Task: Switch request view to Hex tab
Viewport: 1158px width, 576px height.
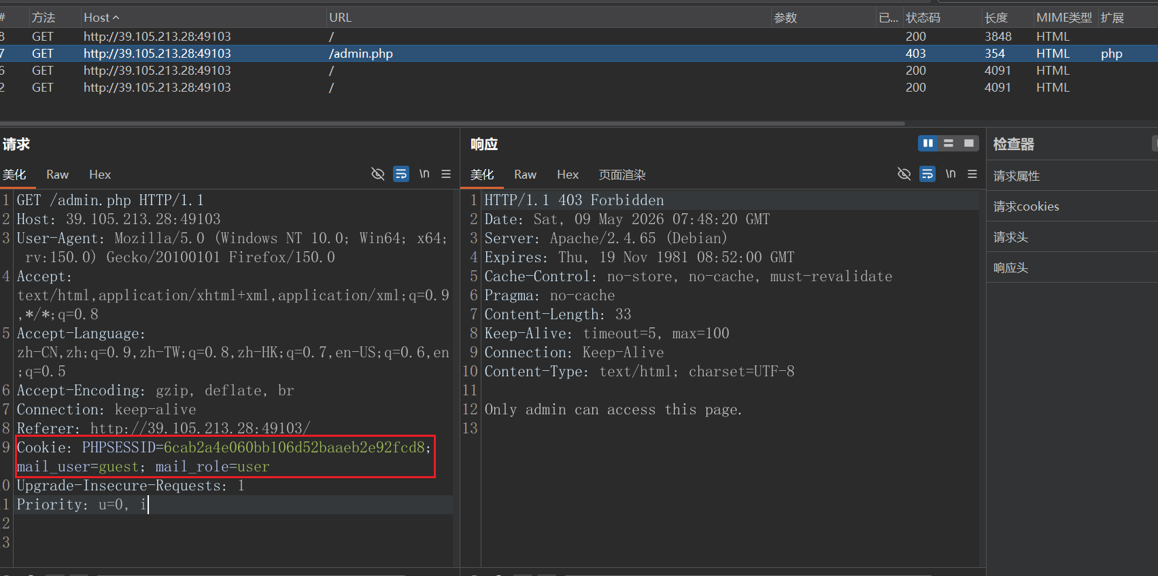Action: click(x=100, y=175)
